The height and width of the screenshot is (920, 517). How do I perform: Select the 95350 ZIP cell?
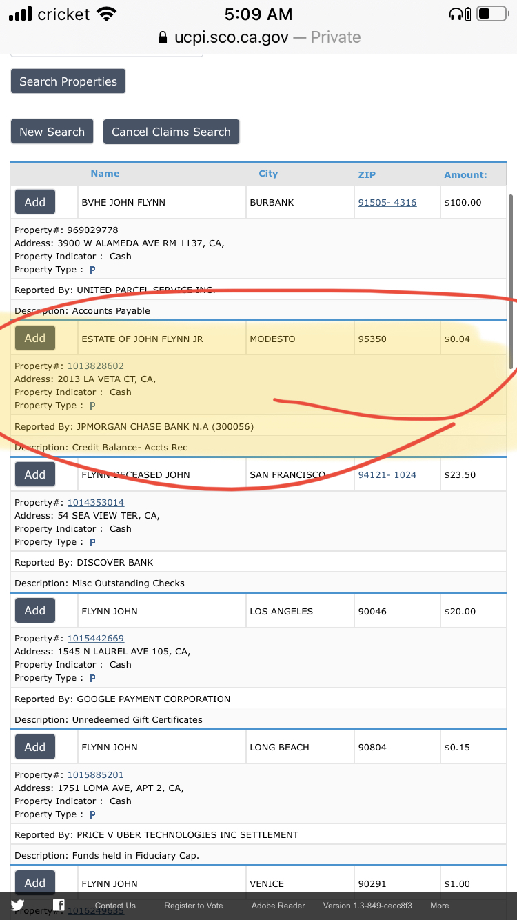(397, 339)
